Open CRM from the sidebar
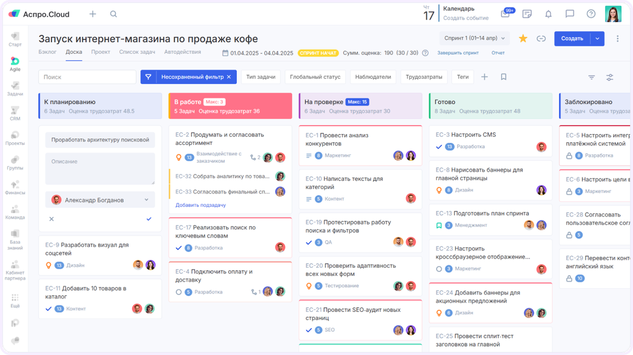 coord(15,113)
